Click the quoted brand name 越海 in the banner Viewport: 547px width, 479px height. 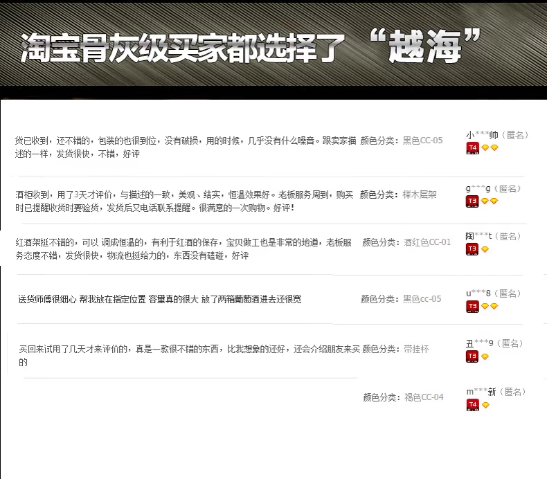pyautogui.click(x=425, y=46)
